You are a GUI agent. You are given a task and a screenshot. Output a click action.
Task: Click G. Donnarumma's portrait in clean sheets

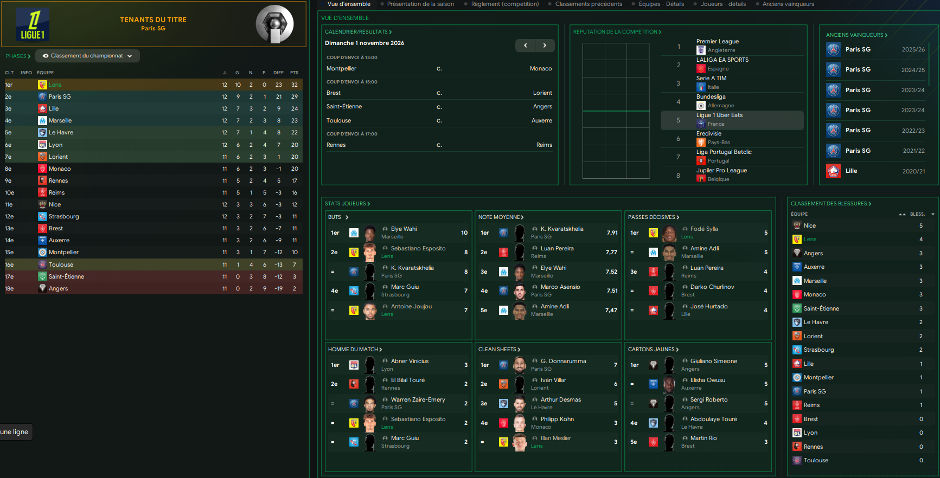(x=520, y=365)
